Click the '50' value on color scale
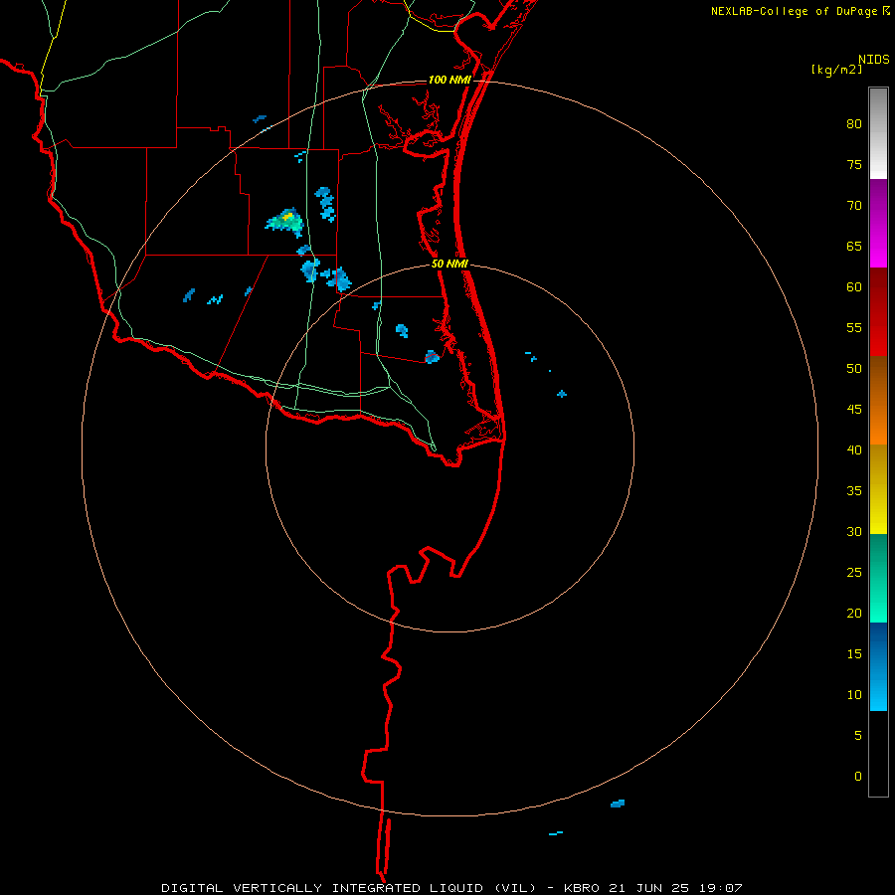The width and height of the screenshot is (895, 895). [854, 369]
